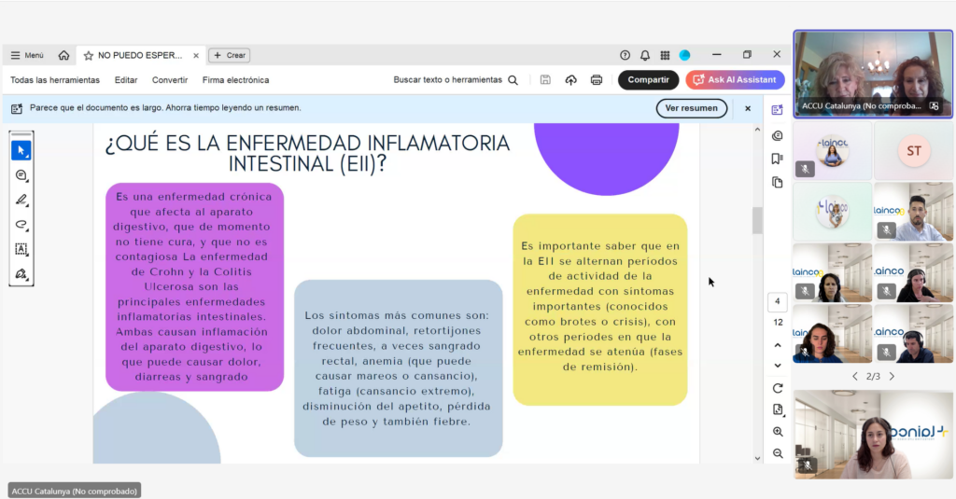Open the help question mark icon

pyautogui.click(x=625, y=55)
